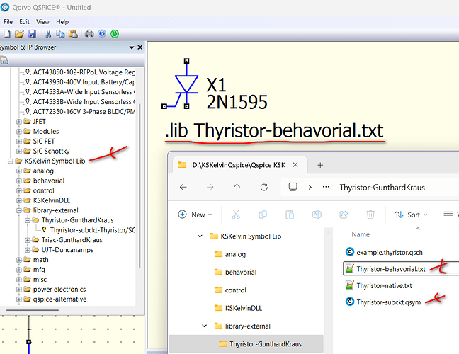The height and width of the screenshot is (354, 459).
Task: Open the Edit menu
Action: (x=24, y=22)
